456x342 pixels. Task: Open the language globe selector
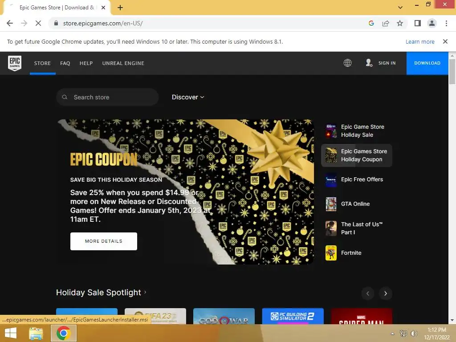(x=347, y=63)
